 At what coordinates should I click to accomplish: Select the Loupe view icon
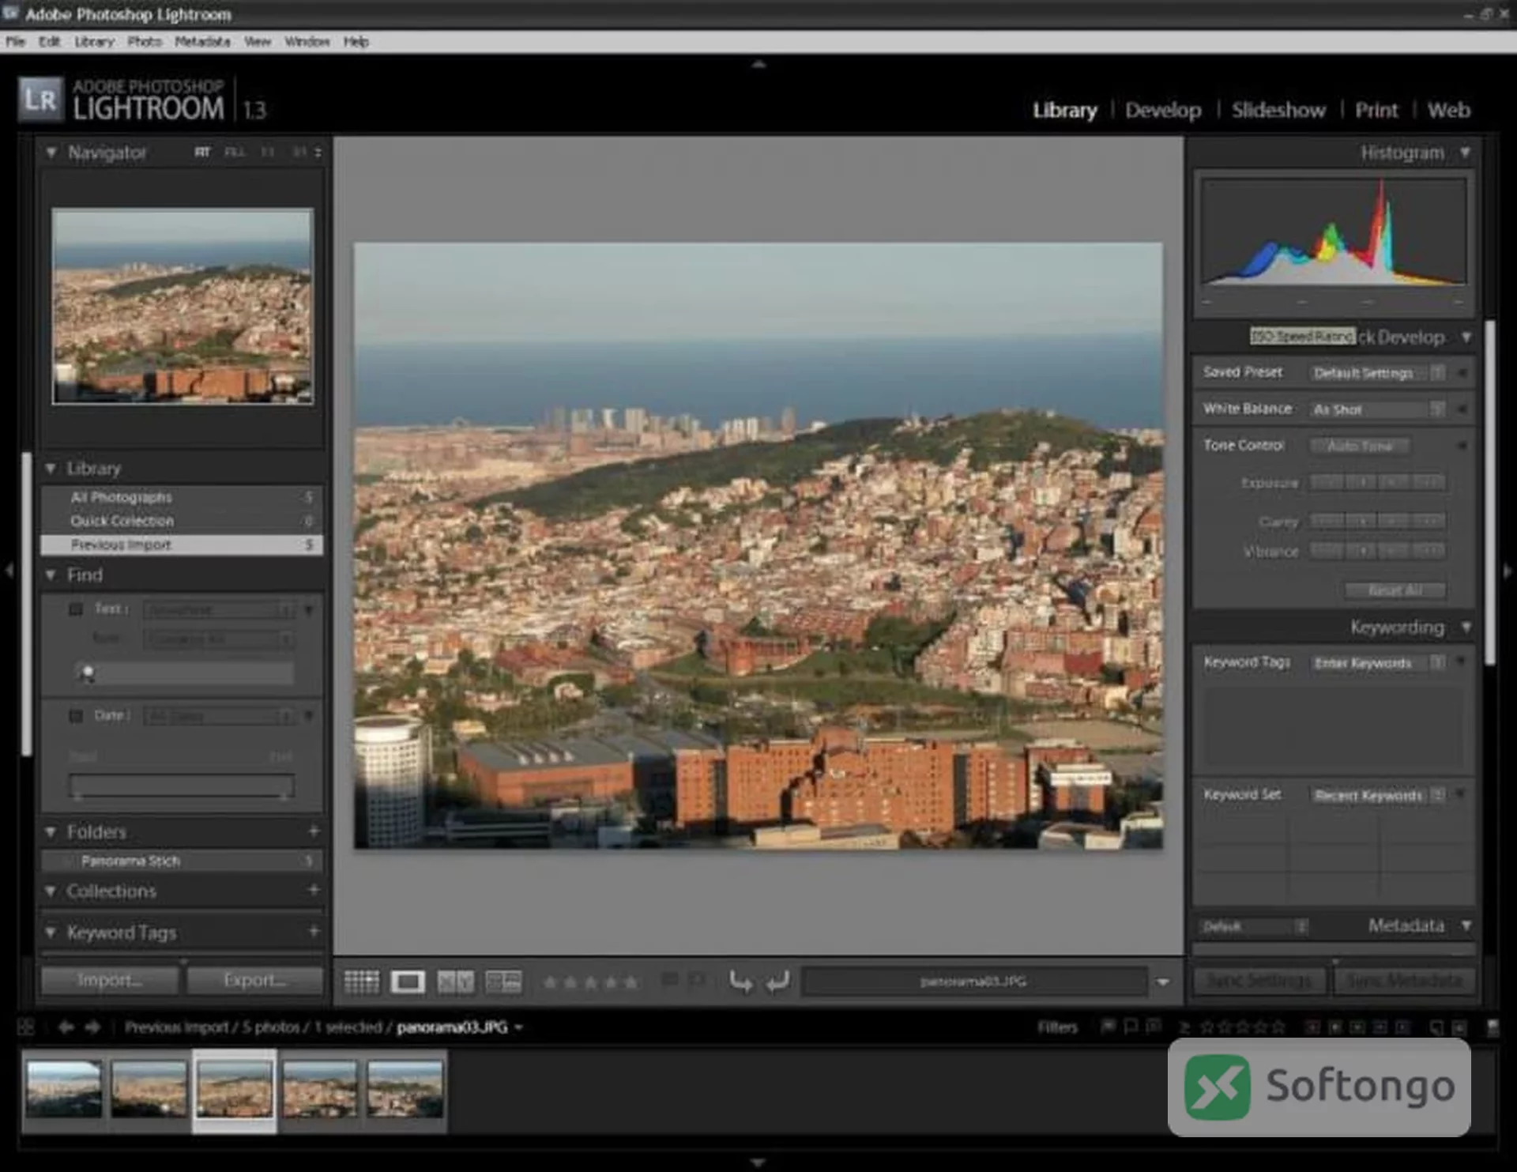pos(408,982)
